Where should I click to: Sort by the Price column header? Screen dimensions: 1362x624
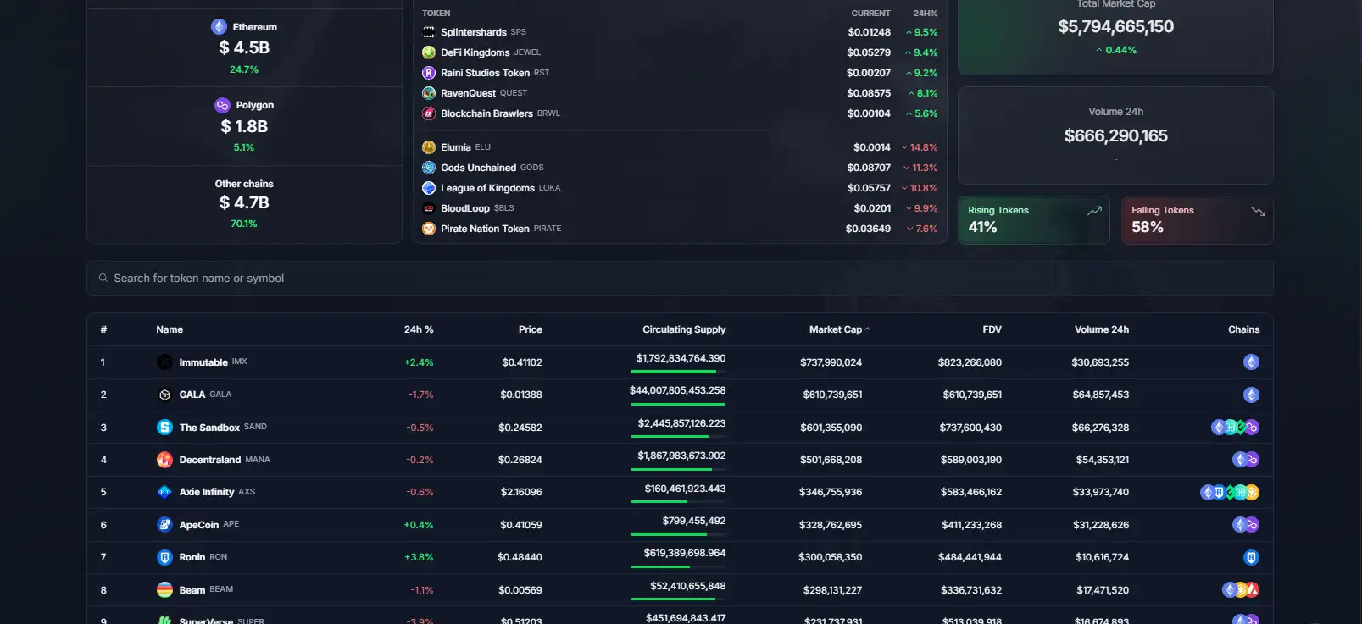(530, 329)
